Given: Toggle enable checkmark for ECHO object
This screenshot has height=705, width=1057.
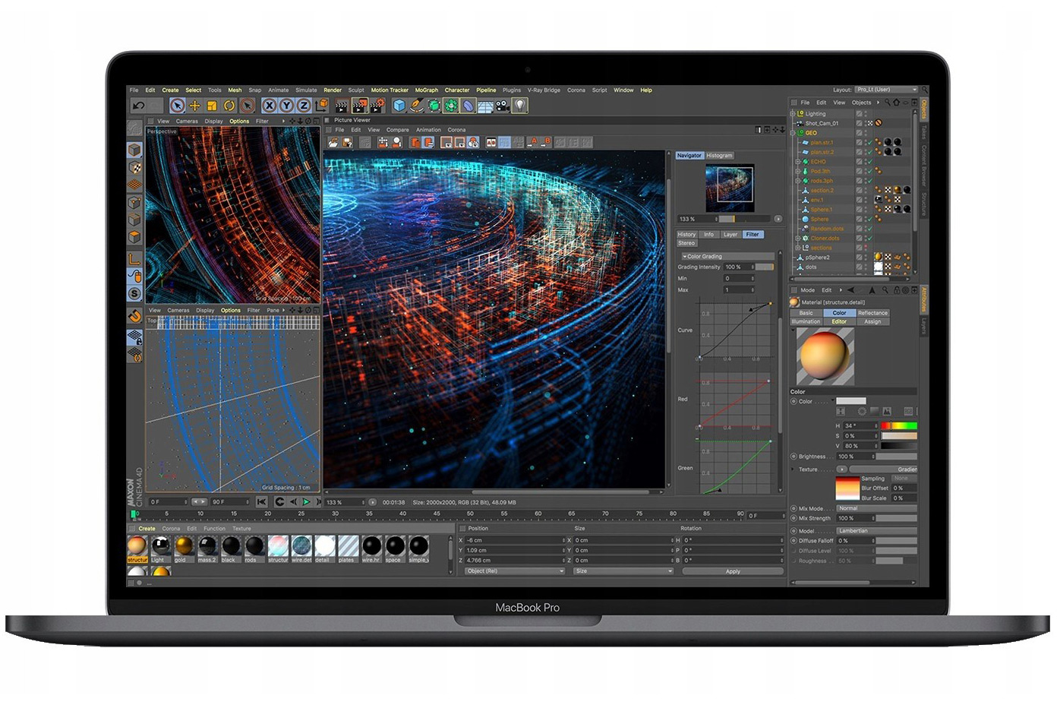Looking at the screenshot, I should 869,162.
